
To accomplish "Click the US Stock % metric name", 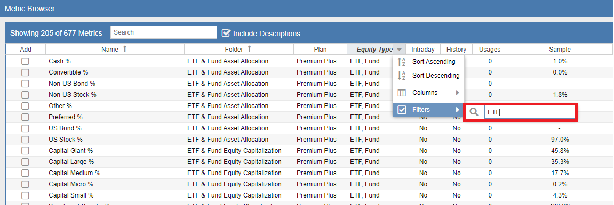I will [x=66, y=140].
